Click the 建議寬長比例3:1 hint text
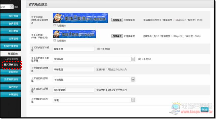Screen dimensions: 216x119 point(171,36)
